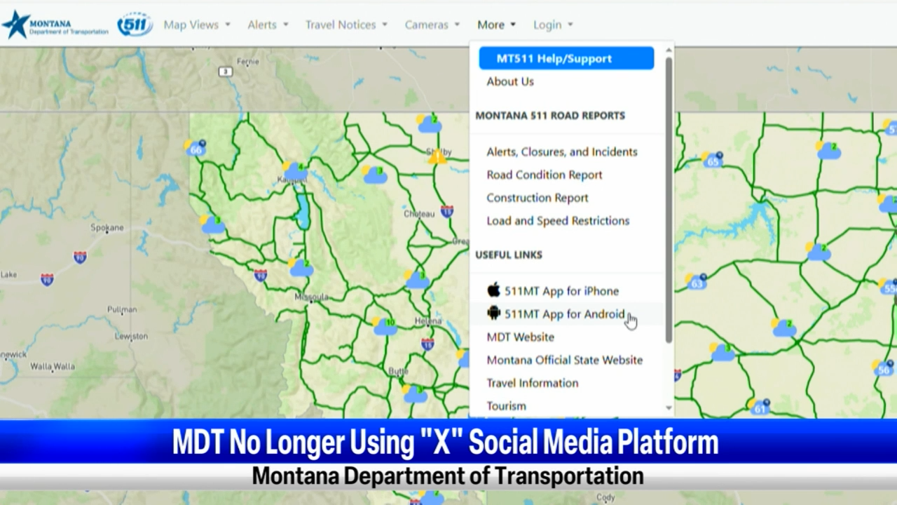The image size is (897, 505).
Task: Click the menu scroll-up arrow
Action: (669, 49)
